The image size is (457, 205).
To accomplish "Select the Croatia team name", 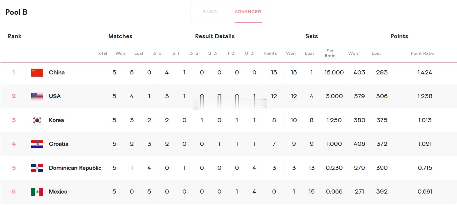I will click(59, 144).
